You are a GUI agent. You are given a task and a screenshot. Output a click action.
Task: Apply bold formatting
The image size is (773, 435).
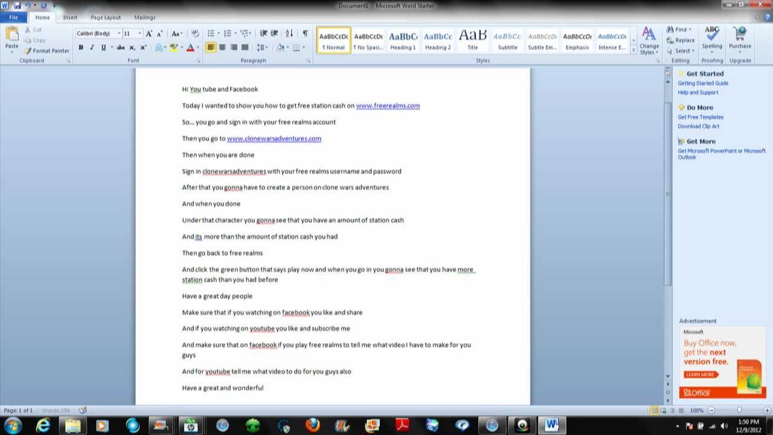pyautogui.click(x=80, y=47)
